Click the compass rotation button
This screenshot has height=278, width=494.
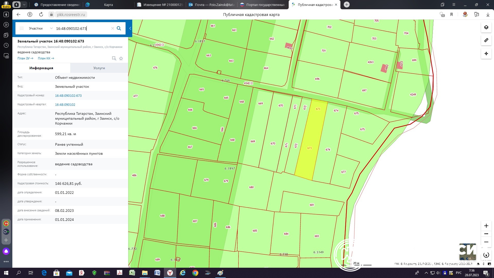click(x=486, y=255)
